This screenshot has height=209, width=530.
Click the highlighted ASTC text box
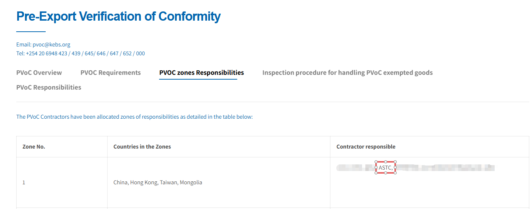point(385,168)
